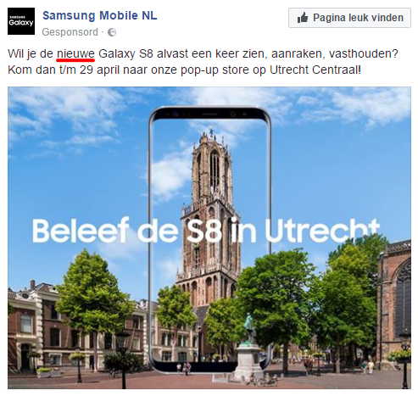The width and height of the screenshot is (418, 396).
Task: Click the Gesponsord sponsored label
Action: [x=70, y=32]
